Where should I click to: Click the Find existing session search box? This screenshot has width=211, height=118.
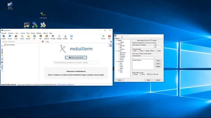click(x=76, y=63)
